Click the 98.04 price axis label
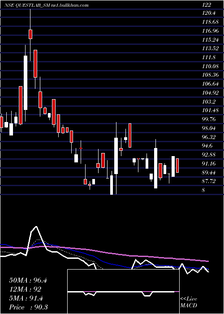Viewport: 224px width, 314px height. click(x=209, y=128)
